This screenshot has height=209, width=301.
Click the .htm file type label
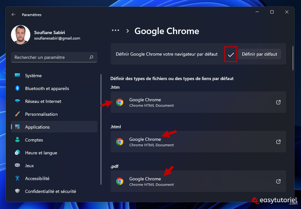pyautogui.click(x=115, y=87)
